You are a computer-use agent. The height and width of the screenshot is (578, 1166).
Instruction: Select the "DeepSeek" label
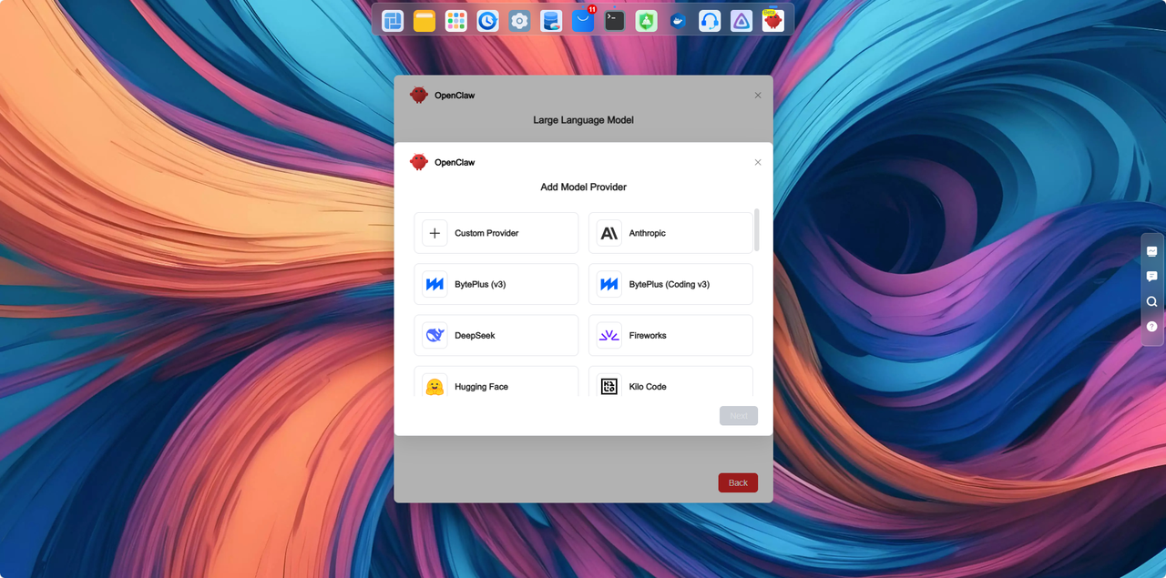475,335
